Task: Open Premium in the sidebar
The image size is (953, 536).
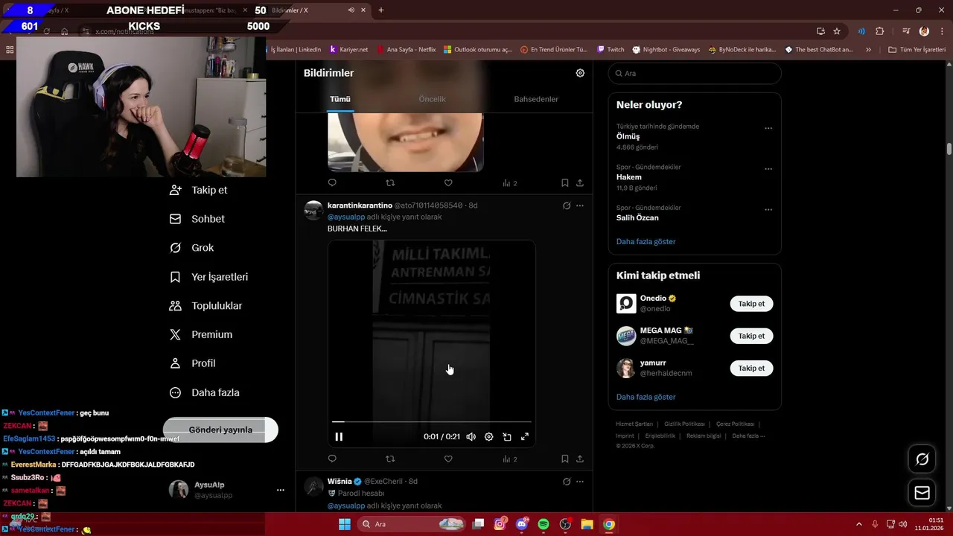Action: [201, 335]
